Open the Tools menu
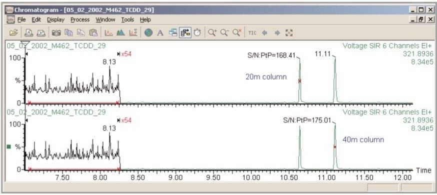The image size is (437, 195). coord(127,20)
